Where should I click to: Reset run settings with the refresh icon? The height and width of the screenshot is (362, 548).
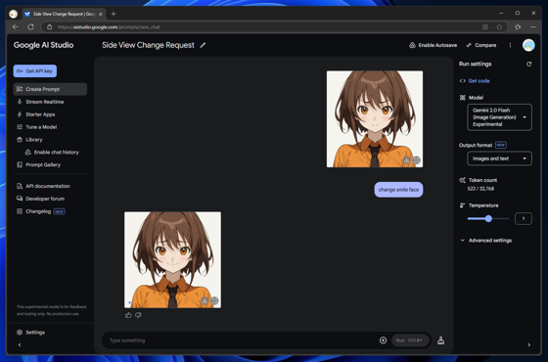[528, 64]
